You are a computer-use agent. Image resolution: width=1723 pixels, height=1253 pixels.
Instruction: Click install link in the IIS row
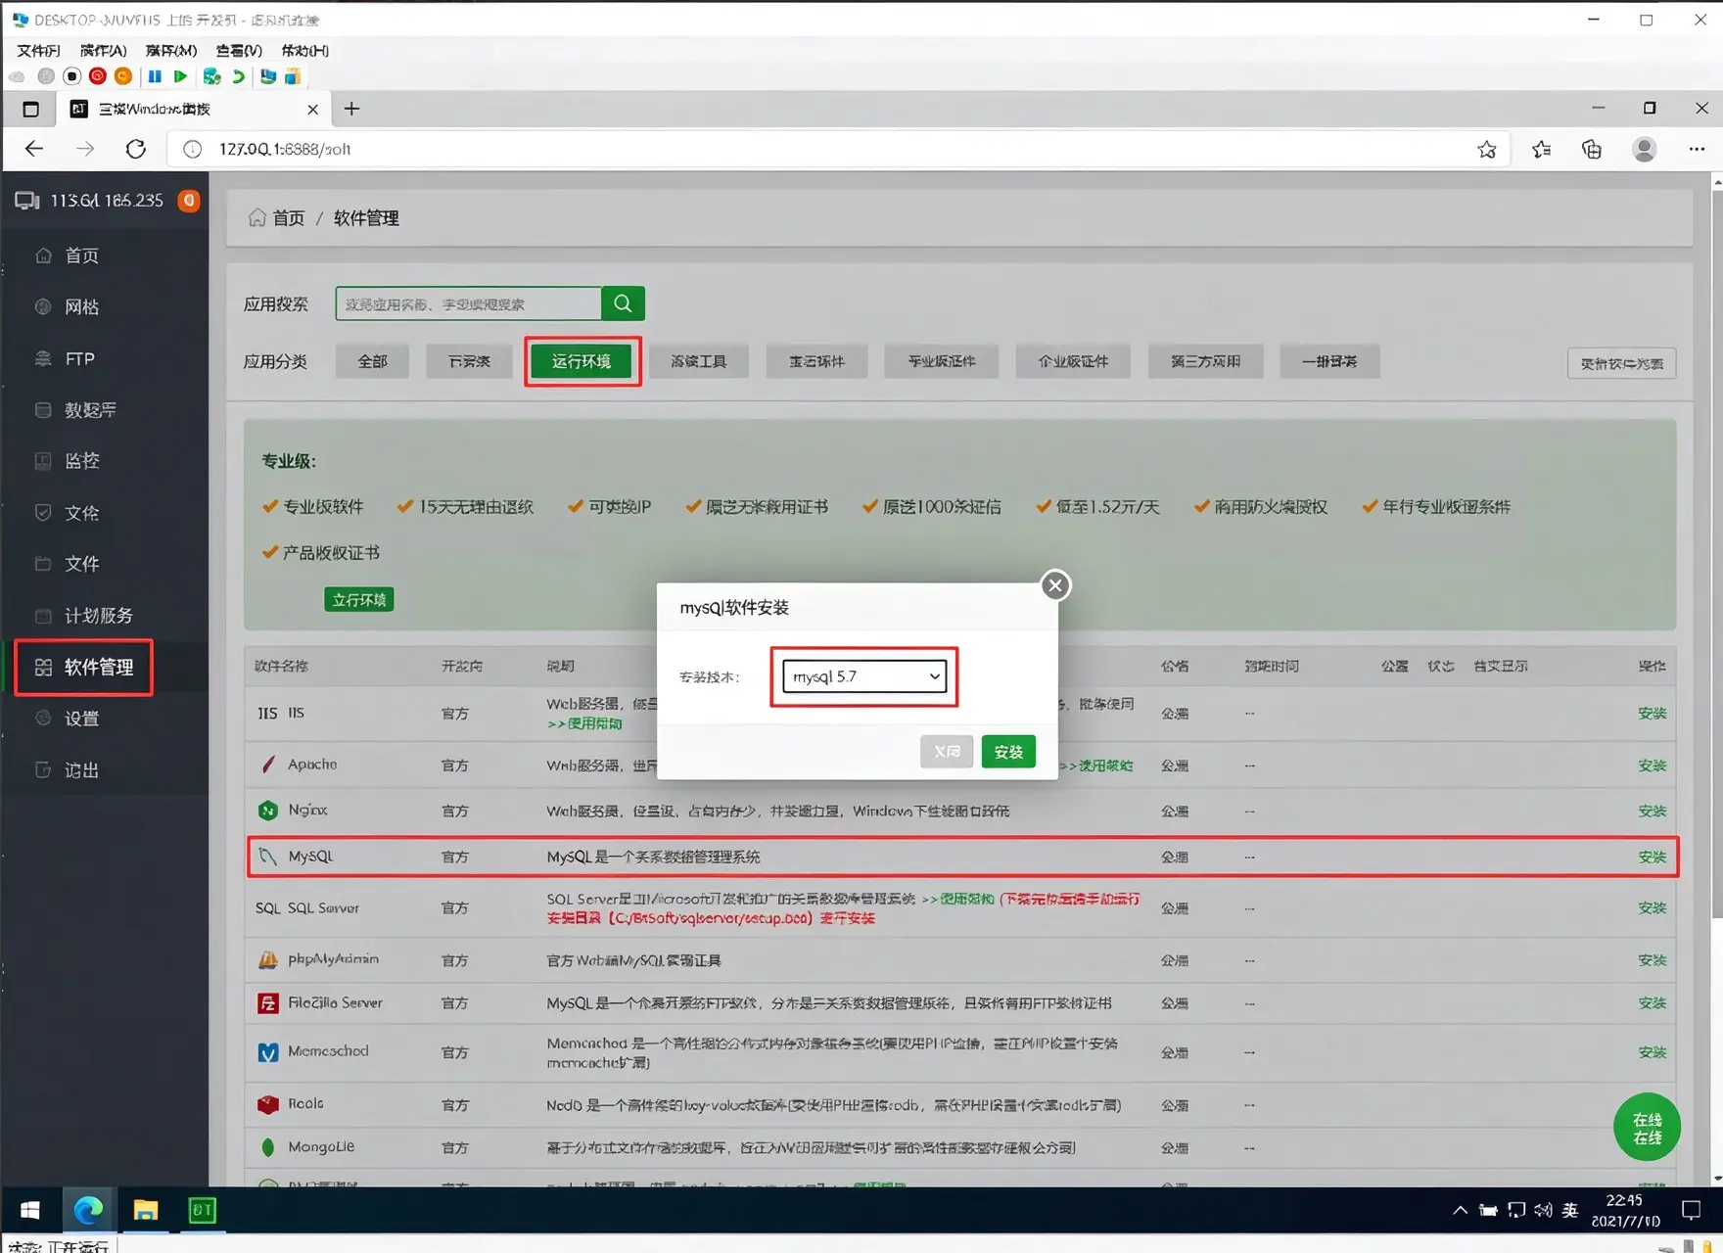(1652, 714)
